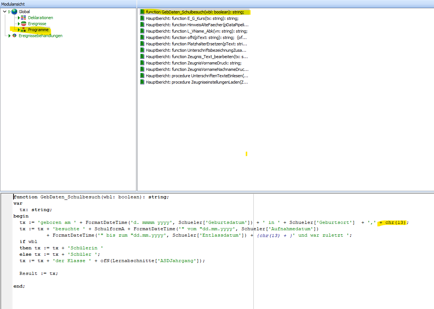Expand the Deklarationen arrow
The image size is (434, 309).
(x=19, y=18)
